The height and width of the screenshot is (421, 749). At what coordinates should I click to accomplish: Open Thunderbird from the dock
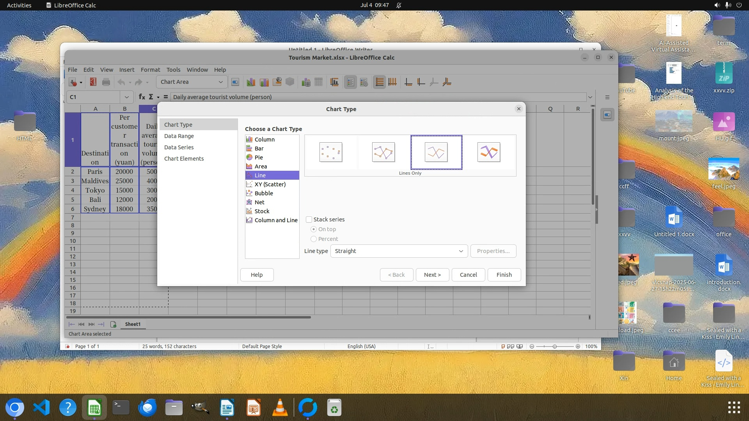coord(147,408)
